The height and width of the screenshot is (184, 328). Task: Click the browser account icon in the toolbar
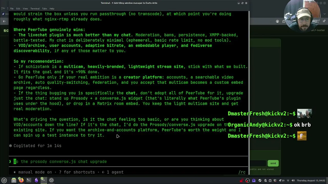(x=278, y=21)
